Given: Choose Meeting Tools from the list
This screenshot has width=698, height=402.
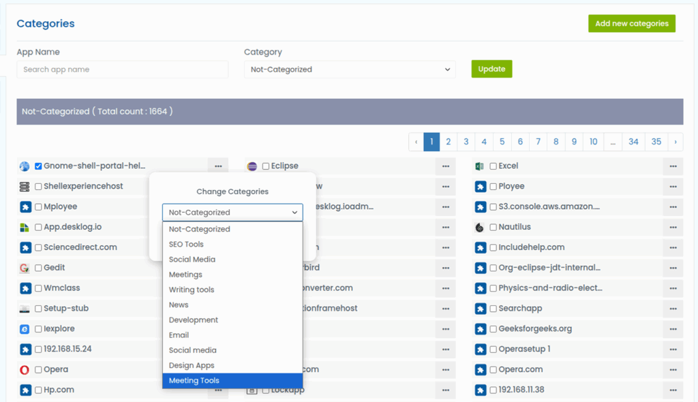Looking at the screenshot, I should [x=232, y=381].
